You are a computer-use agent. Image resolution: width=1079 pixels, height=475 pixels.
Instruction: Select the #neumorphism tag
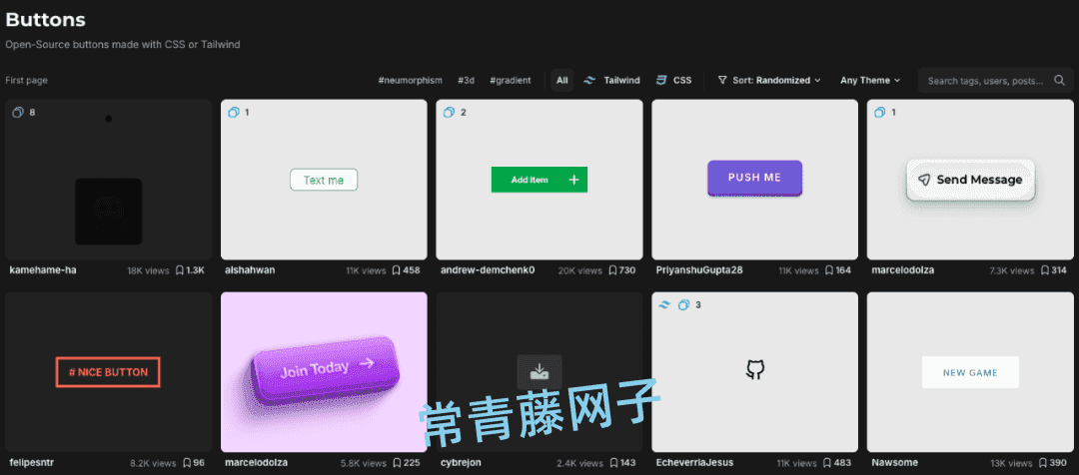pos(411,81)
